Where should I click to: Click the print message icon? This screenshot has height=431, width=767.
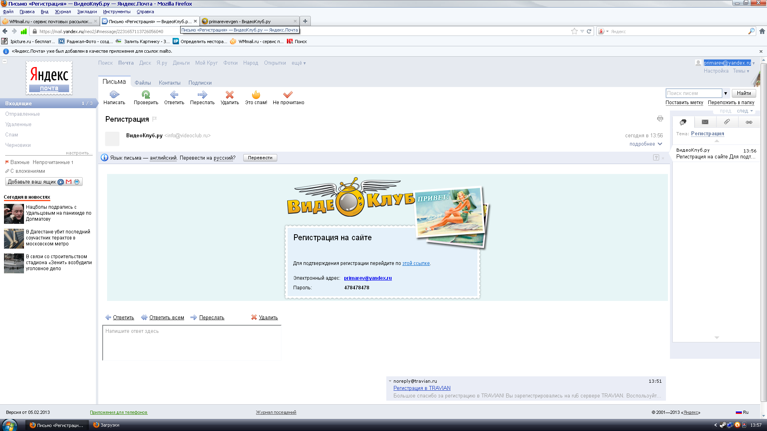coord(660,119)
